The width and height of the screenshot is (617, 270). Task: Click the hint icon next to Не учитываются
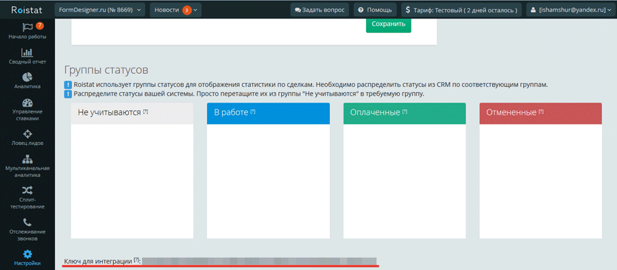145,112
